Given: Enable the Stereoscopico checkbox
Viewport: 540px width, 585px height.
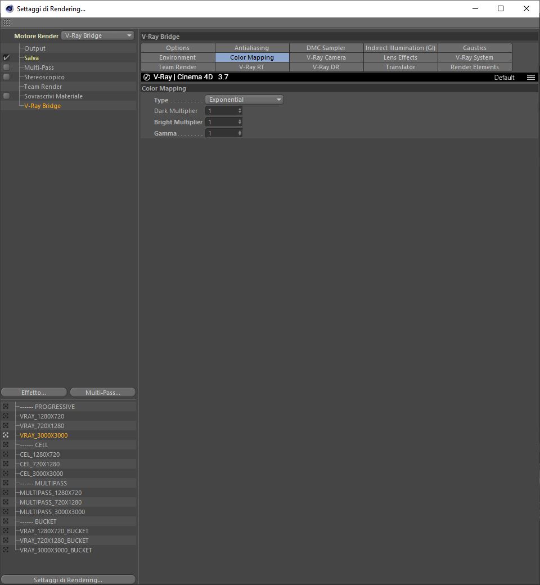Looking at the screenshot, I should [6, 77].
